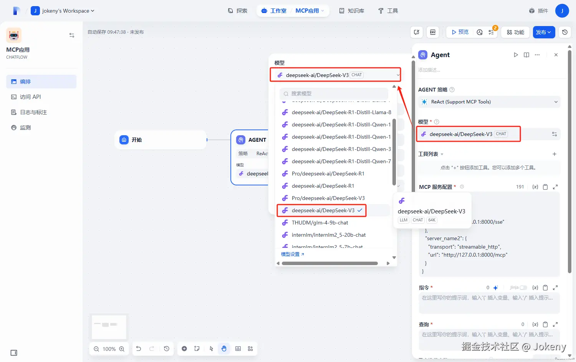576x362 pixels.
Task: Go to 工具 tab
Action: tap(388, 11)
